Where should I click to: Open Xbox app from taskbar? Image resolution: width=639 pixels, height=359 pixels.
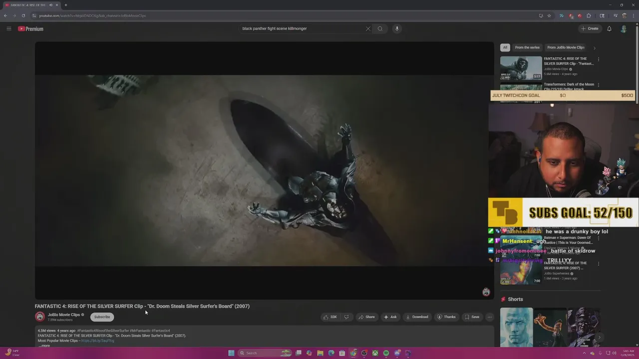[375, 353]
